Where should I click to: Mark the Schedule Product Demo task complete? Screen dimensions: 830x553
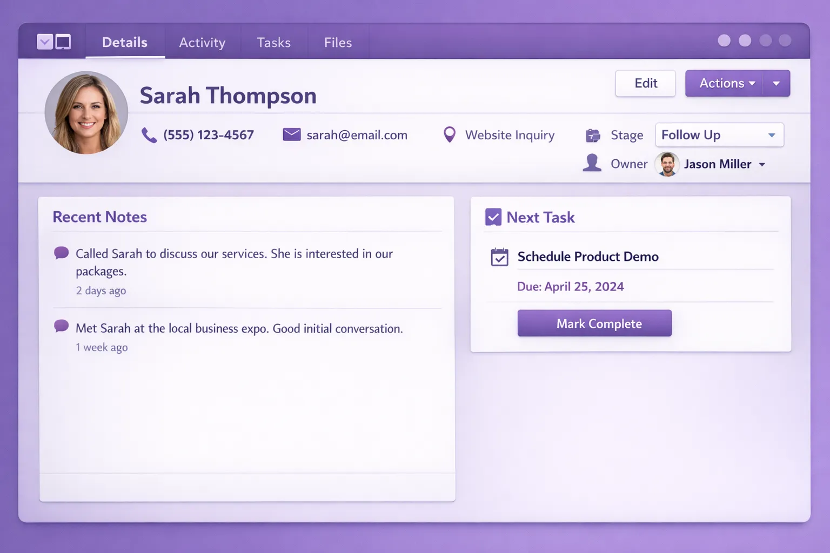coord(594,323)
